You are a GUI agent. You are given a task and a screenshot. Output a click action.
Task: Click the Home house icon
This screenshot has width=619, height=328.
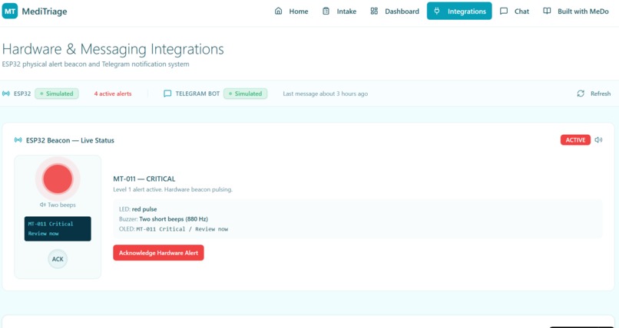pos(278,11)
